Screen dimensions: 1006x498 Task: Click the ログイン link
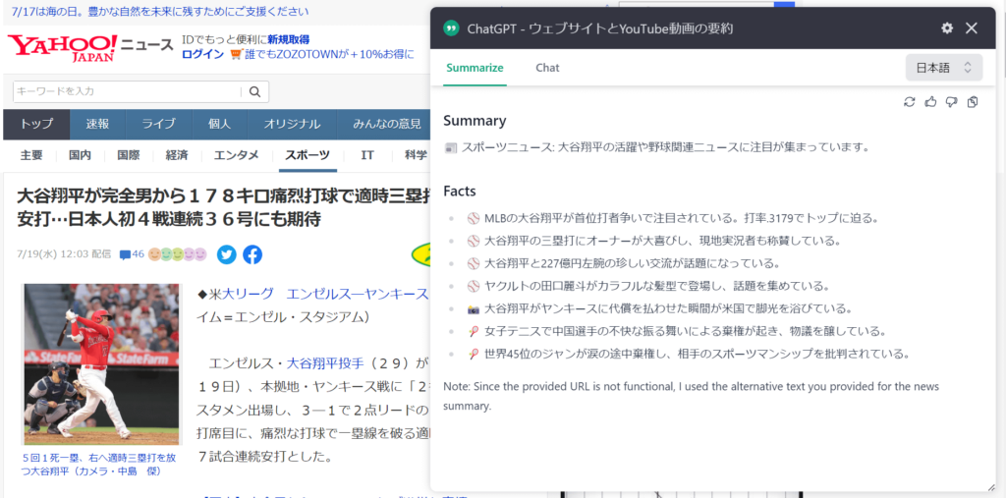[202, 55]
